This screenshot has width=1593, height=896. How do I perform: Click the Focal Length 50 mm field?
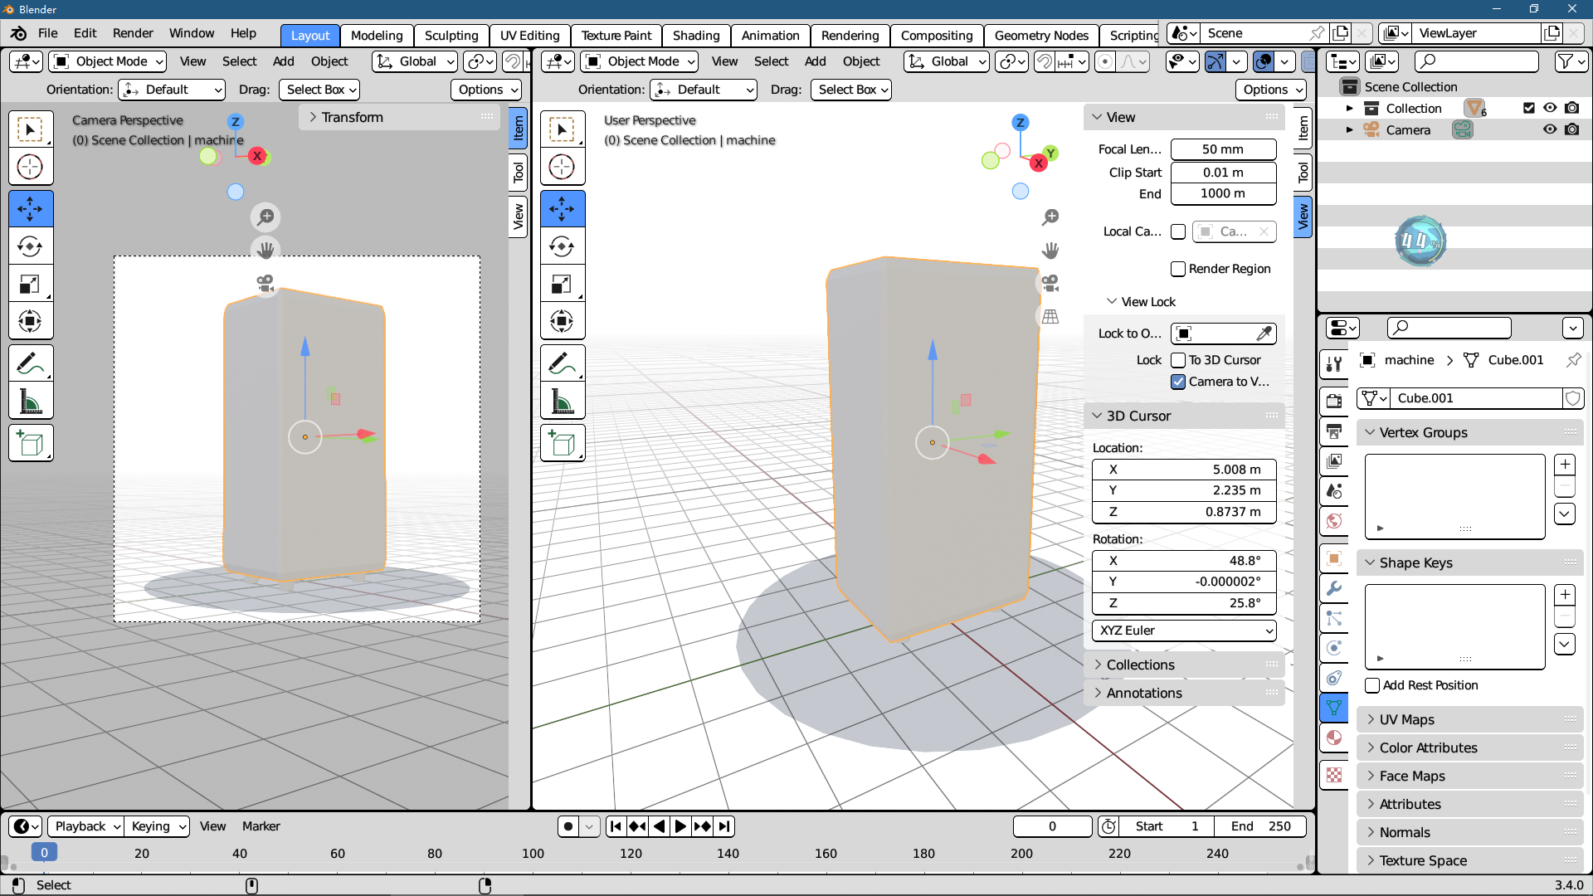1223,149
